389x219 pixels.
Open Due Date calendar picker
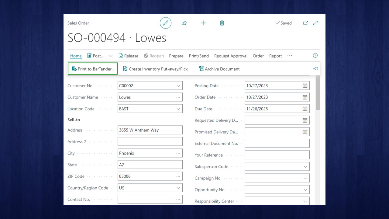305,109
